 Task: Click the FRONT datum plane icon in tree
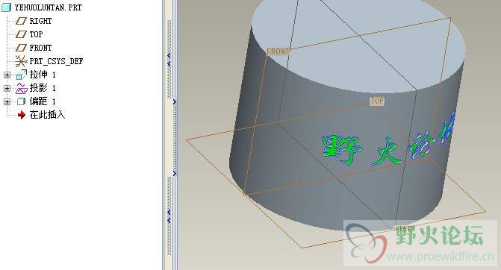tap(21, 48)
